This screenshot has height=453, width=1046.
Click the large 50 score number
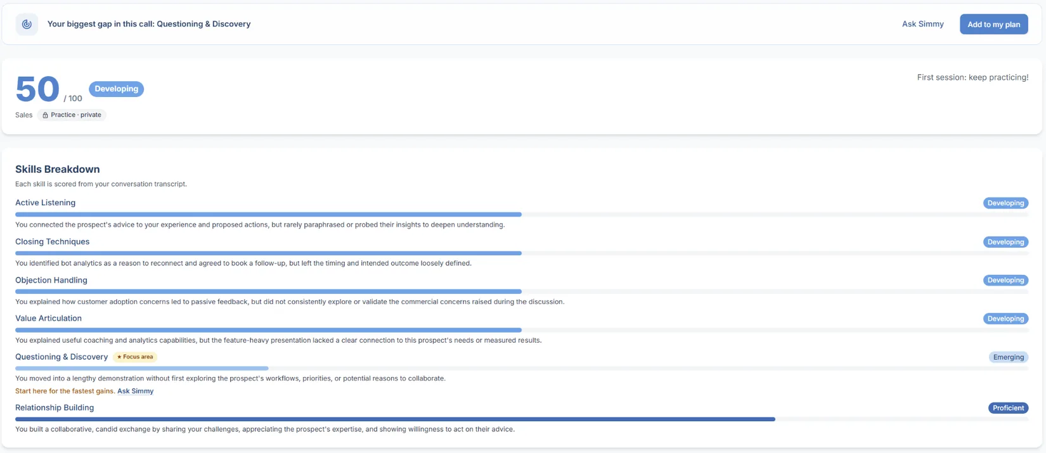[37, 89]
